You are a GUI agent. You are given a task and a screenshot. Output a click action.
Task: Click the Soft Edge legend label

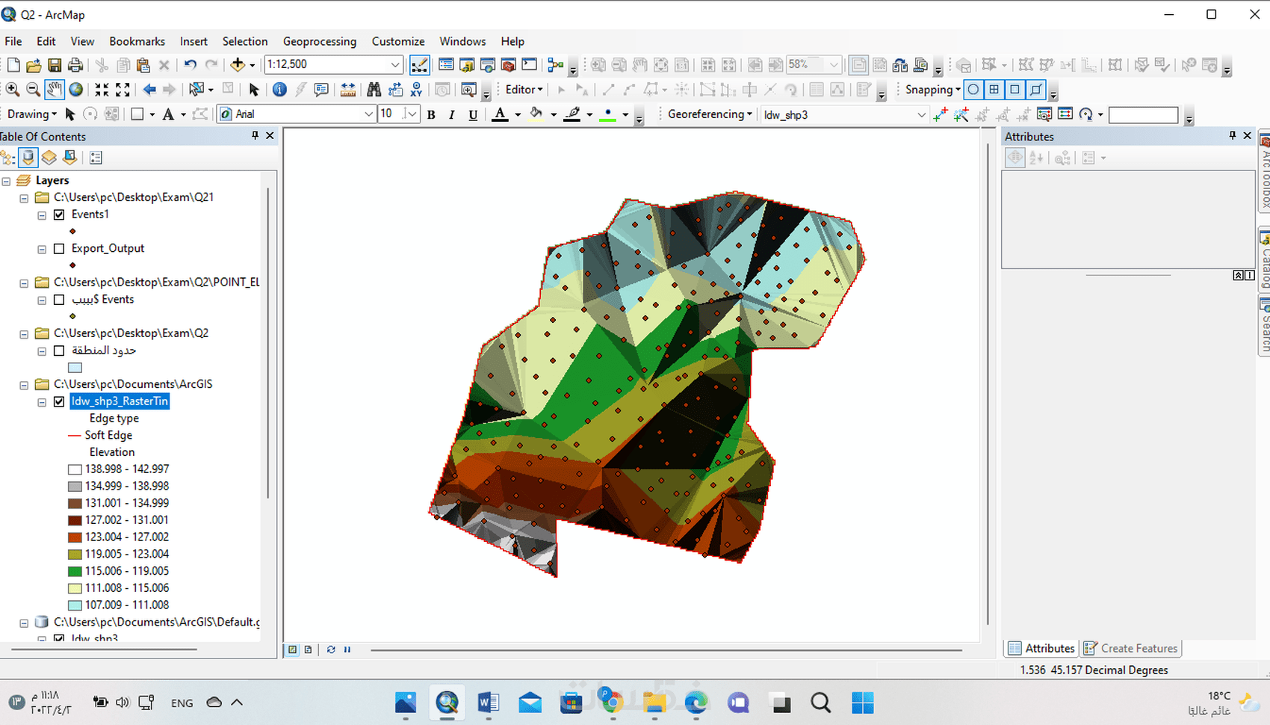(108, 435)
